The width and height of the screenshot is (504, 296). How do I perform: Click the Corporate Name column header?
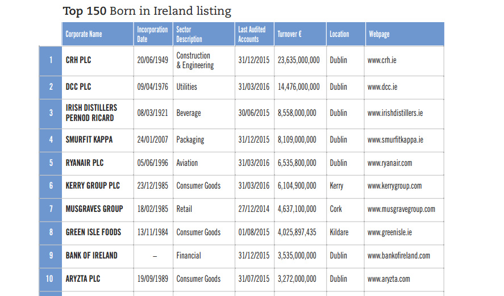point(84,34)
